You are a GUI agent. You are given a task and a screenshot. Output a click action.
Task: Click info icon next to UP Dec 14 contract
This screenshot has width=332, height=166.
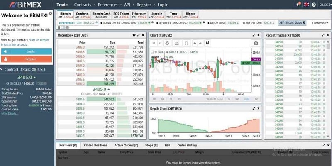[x=204, y=22]
